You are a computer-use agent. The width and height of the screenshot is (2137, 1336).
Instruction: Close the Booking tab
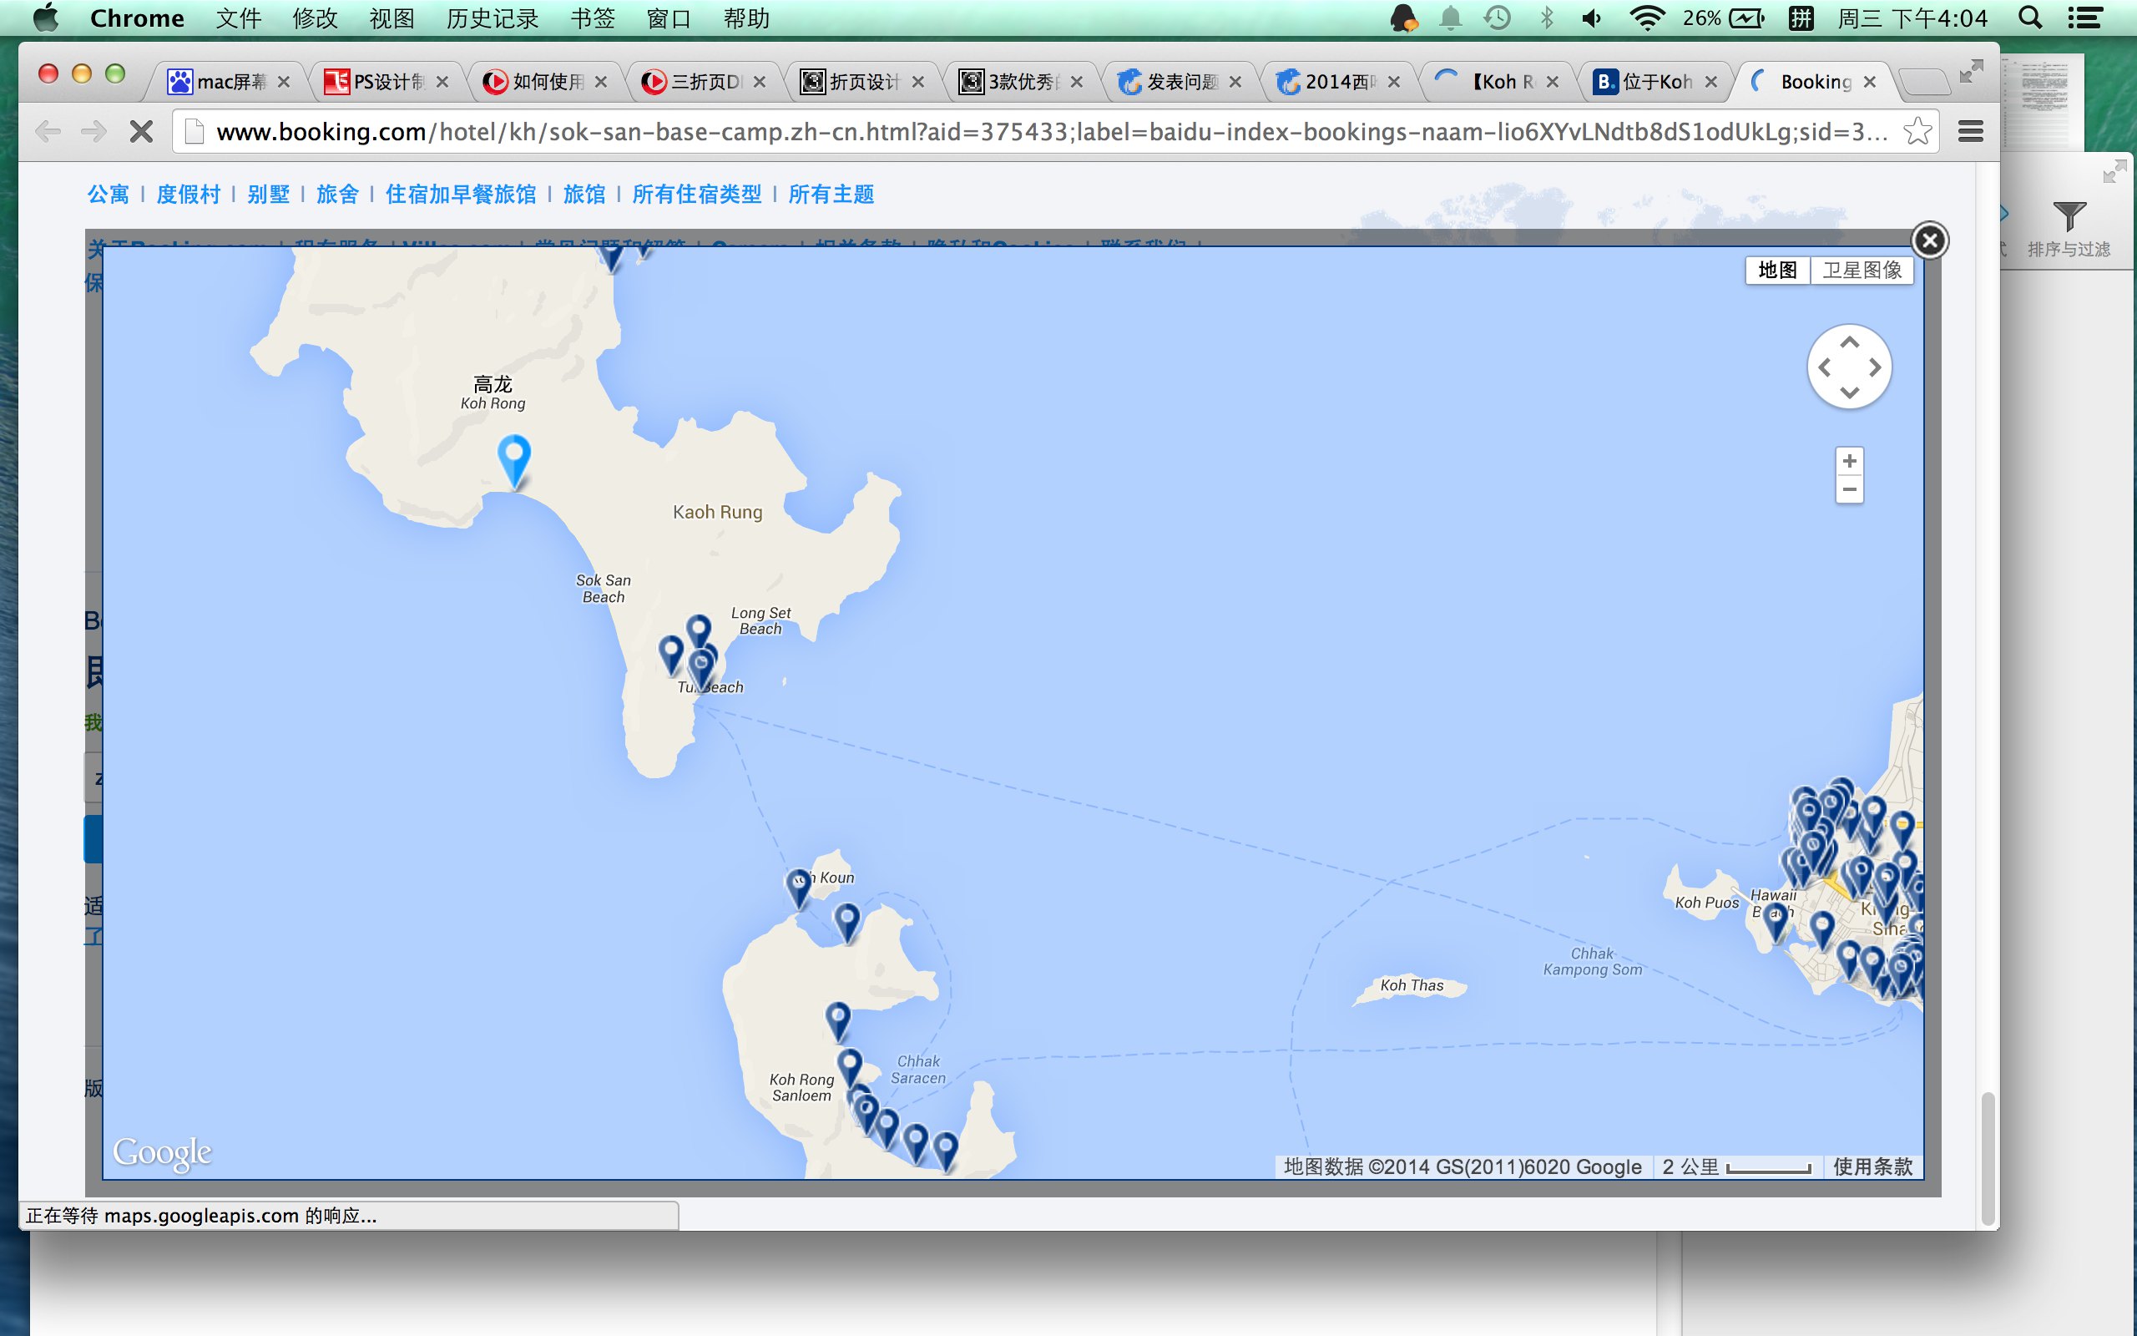tap(1869, 81)
